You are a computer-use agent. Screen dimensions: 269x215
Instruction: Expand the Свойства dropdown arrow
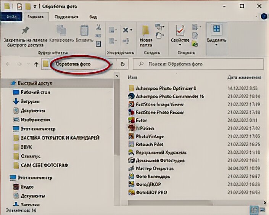tap(180, 45)
